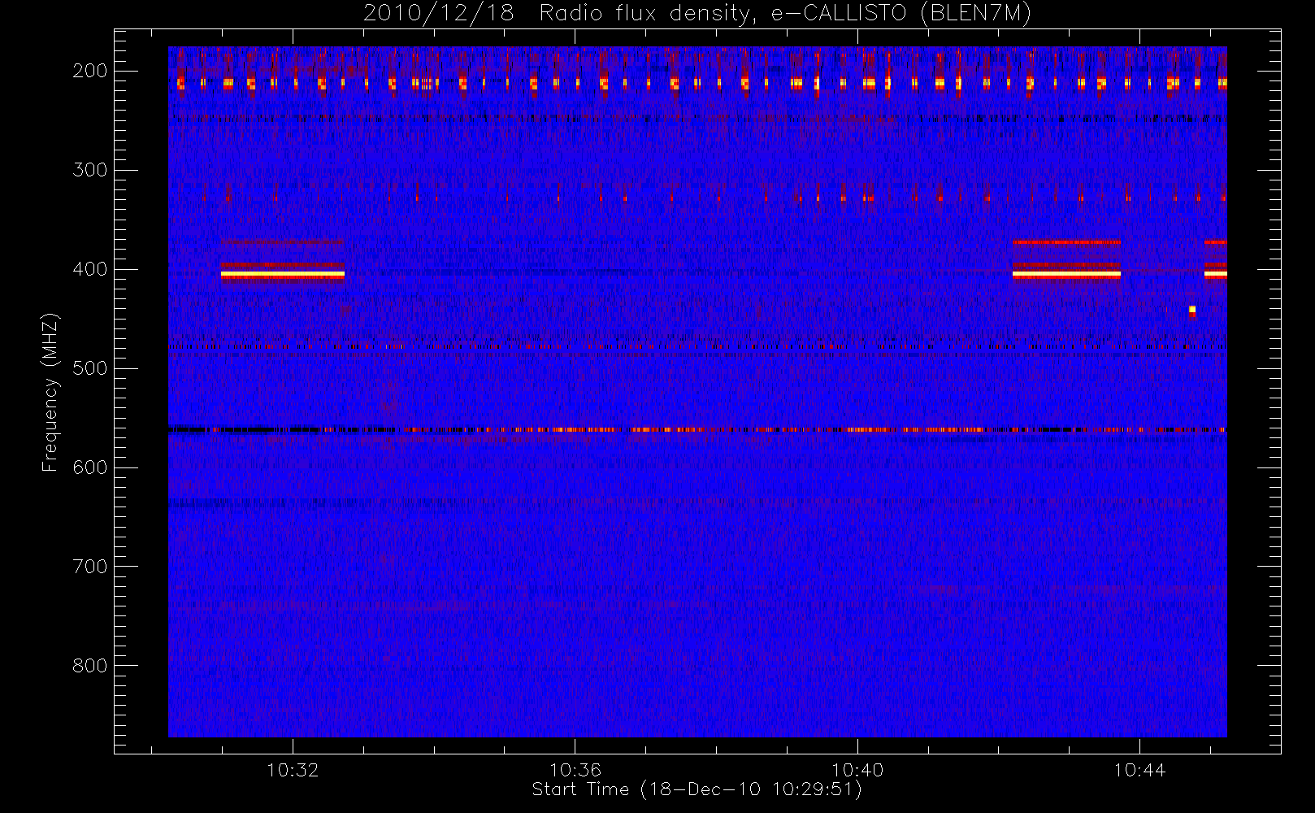The width and height of the screenshot is (1315, 813).
Task: Click the 10:36 time tick label
Action: [575, 770]
